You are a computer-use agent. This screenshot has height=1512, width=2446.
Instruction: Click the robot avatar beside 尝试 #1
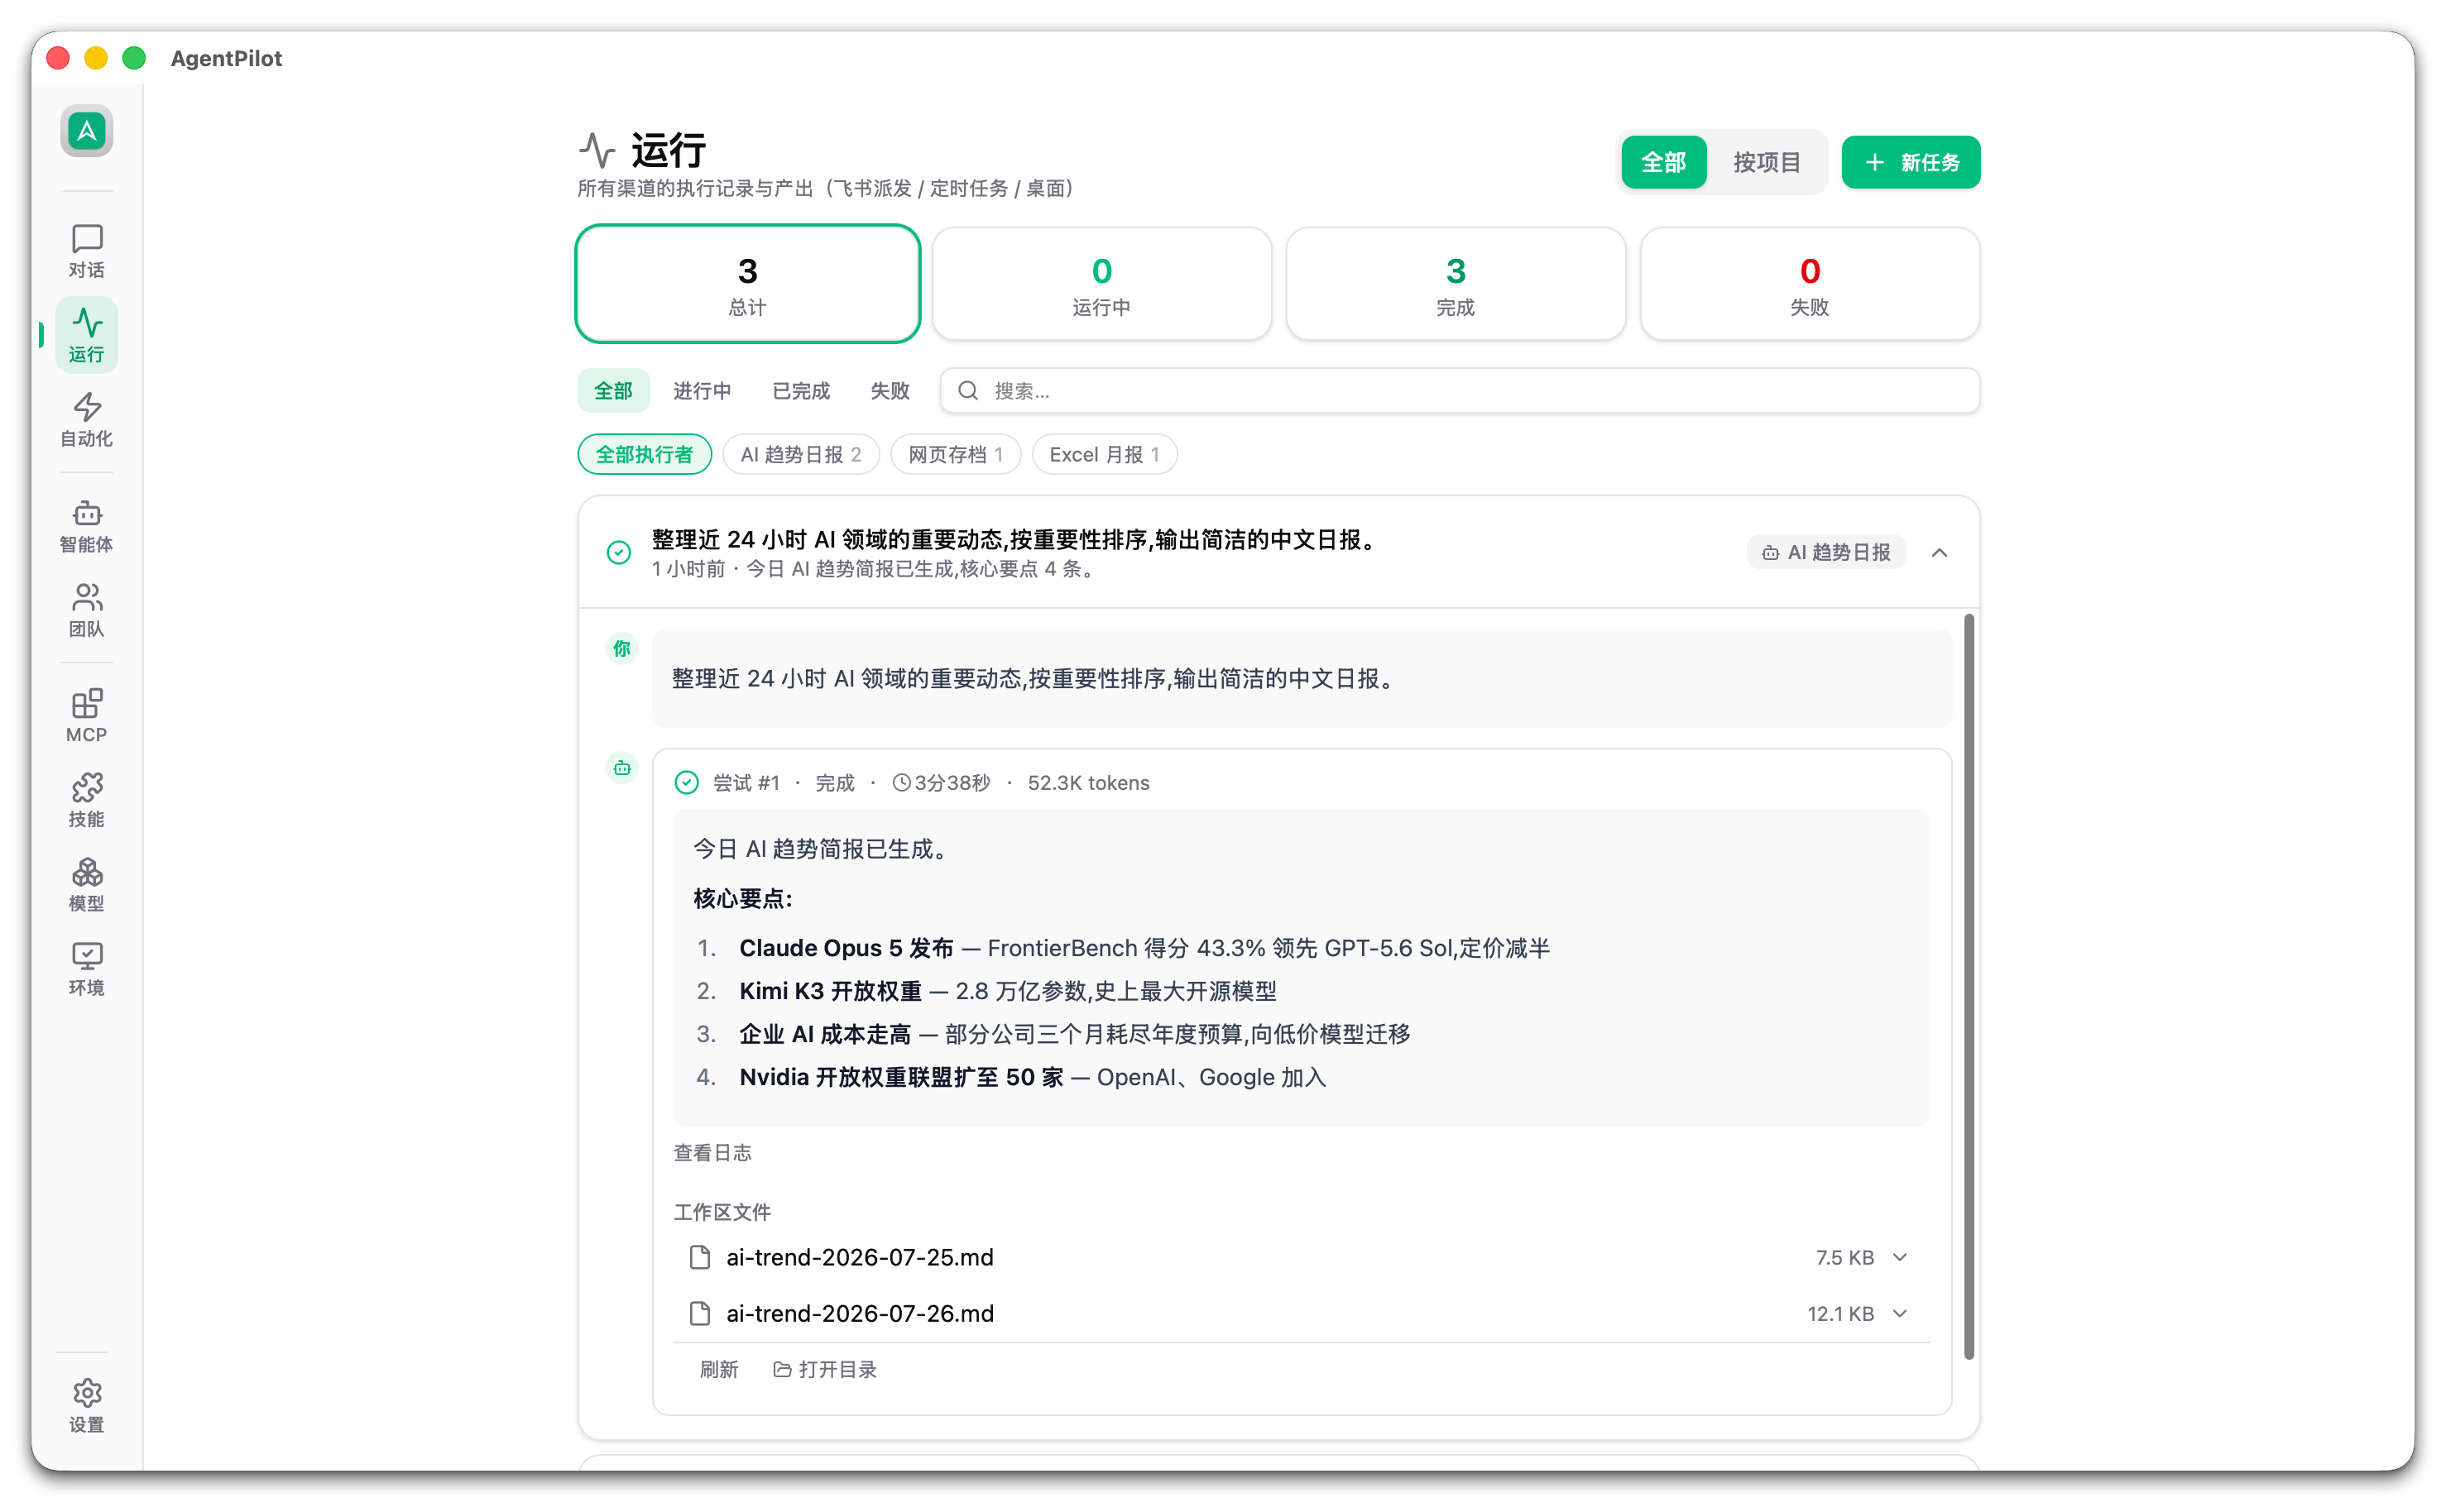click(x=622, y=767)
